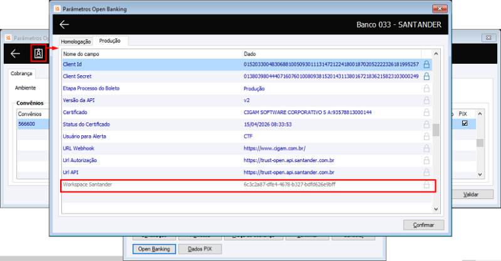Viewport: 501px width, 261px height.
Task: Click lock icon on Workspace Santander row
Action: (426, 185)
